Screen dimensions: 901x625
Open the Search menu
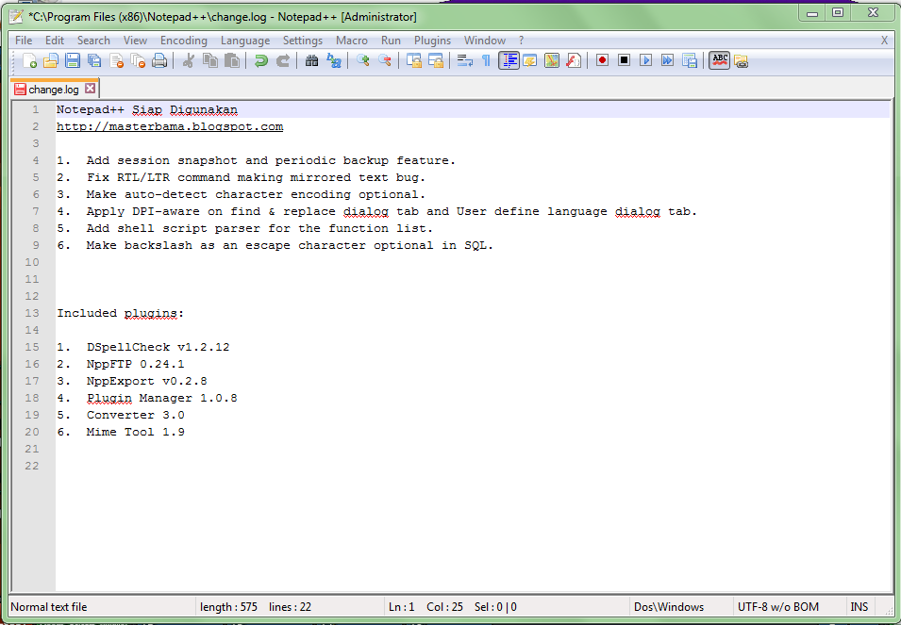click(x=93, y=41)
